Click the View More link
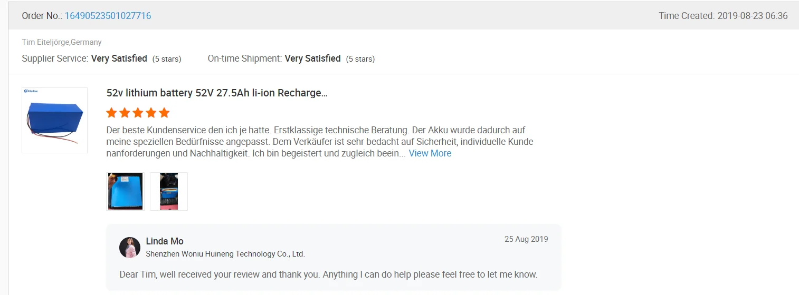Image resolution: width=799 pixels, height=295 pixels. click(x=430, y=153)
